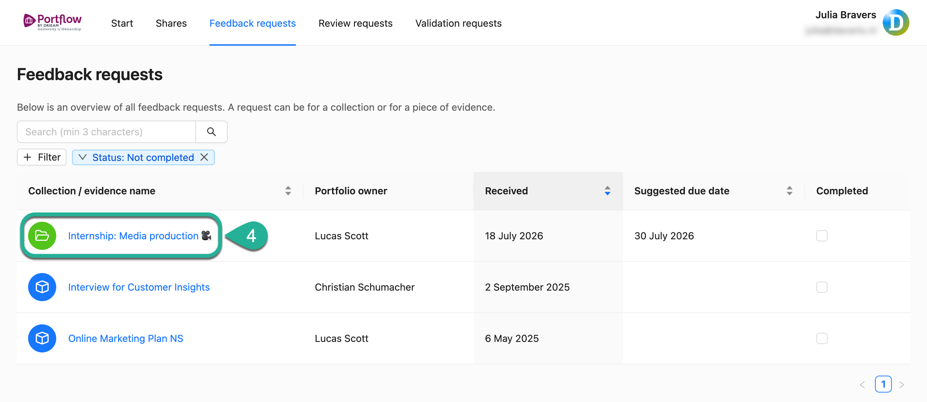The image size is (927, 402).
Task: Click blue cube icon for Online Marketing Plan NS
Action: click(42, 338)
